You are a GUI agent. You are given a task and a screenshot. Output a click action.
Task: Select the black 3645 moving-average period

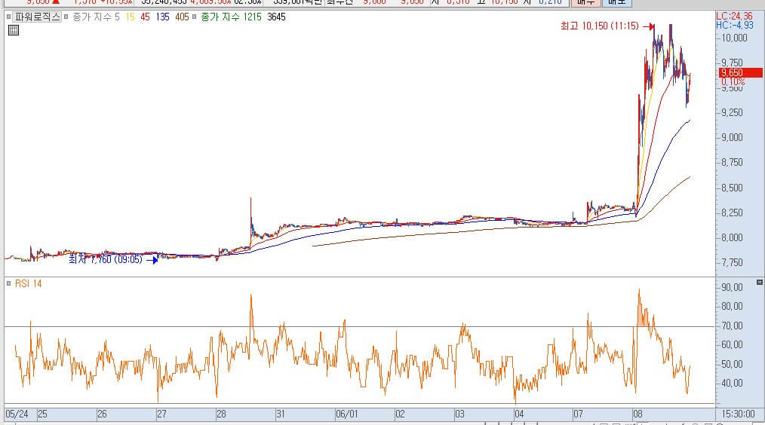tap(276, 17)
